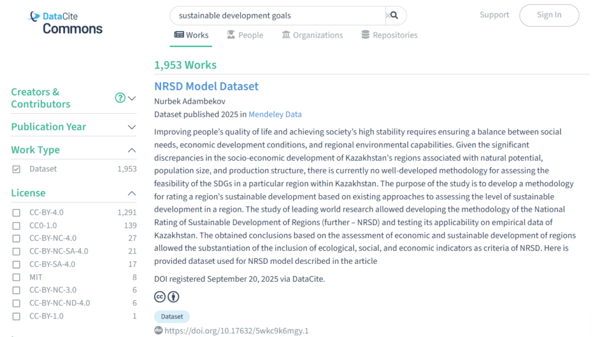This screenshot has width=595, height=337.
Task: Click the DOI icon beside the link
Action: click(158, 330)
